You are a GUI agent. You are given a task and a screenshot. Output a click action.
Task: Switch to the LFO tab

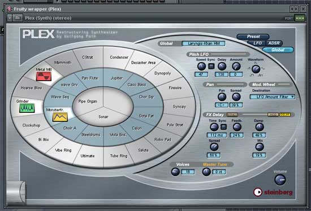click(x=257, y=43)
